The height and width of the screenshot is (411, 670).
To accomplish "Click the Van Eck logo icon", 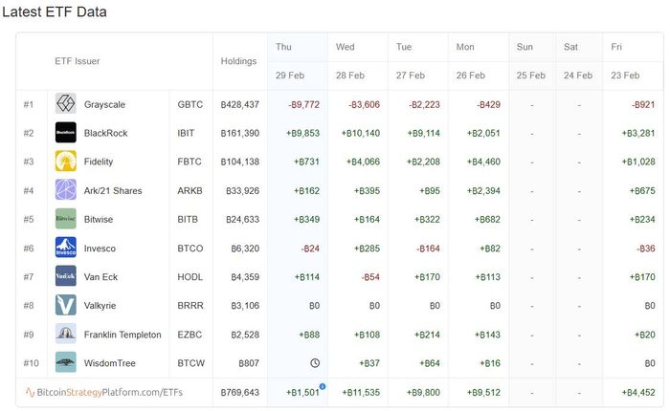I will click(x=66, y=276).
